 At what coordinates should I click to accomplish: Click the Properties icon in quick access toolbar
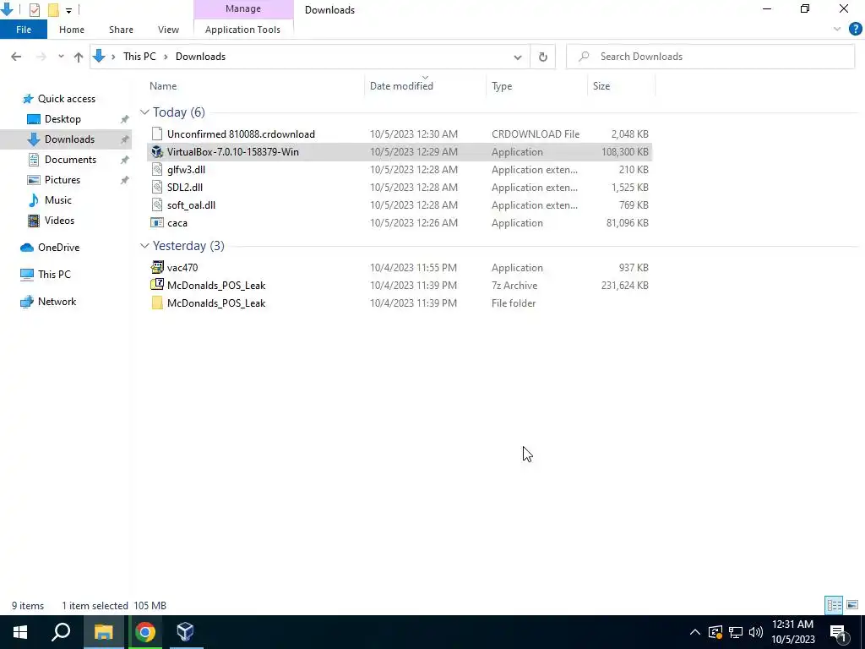(x=34, y=10)
